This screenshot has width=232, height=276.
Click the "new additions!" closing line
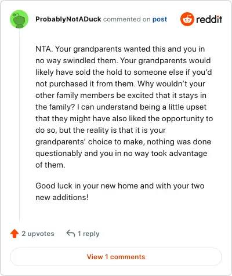[x=62, y=197]
